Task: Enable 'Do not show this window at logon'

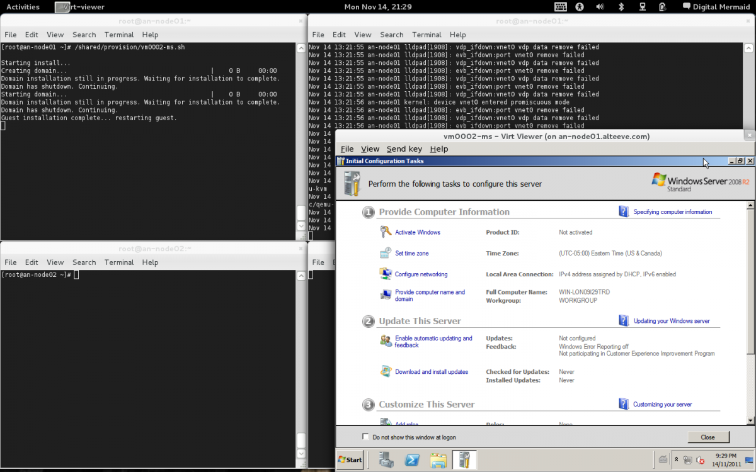Action: point(365,437)
